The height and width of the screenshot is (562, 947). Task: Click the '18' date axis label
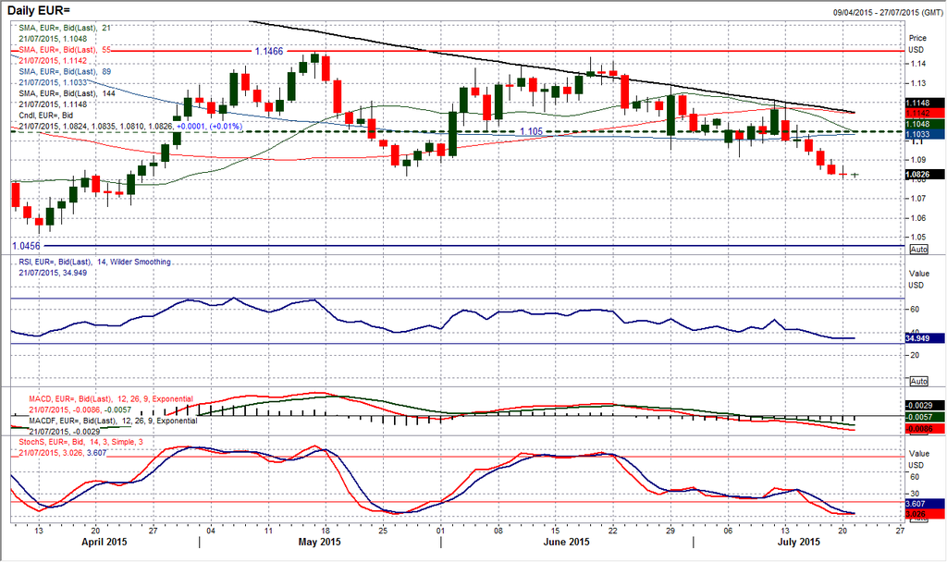point(325,531)
